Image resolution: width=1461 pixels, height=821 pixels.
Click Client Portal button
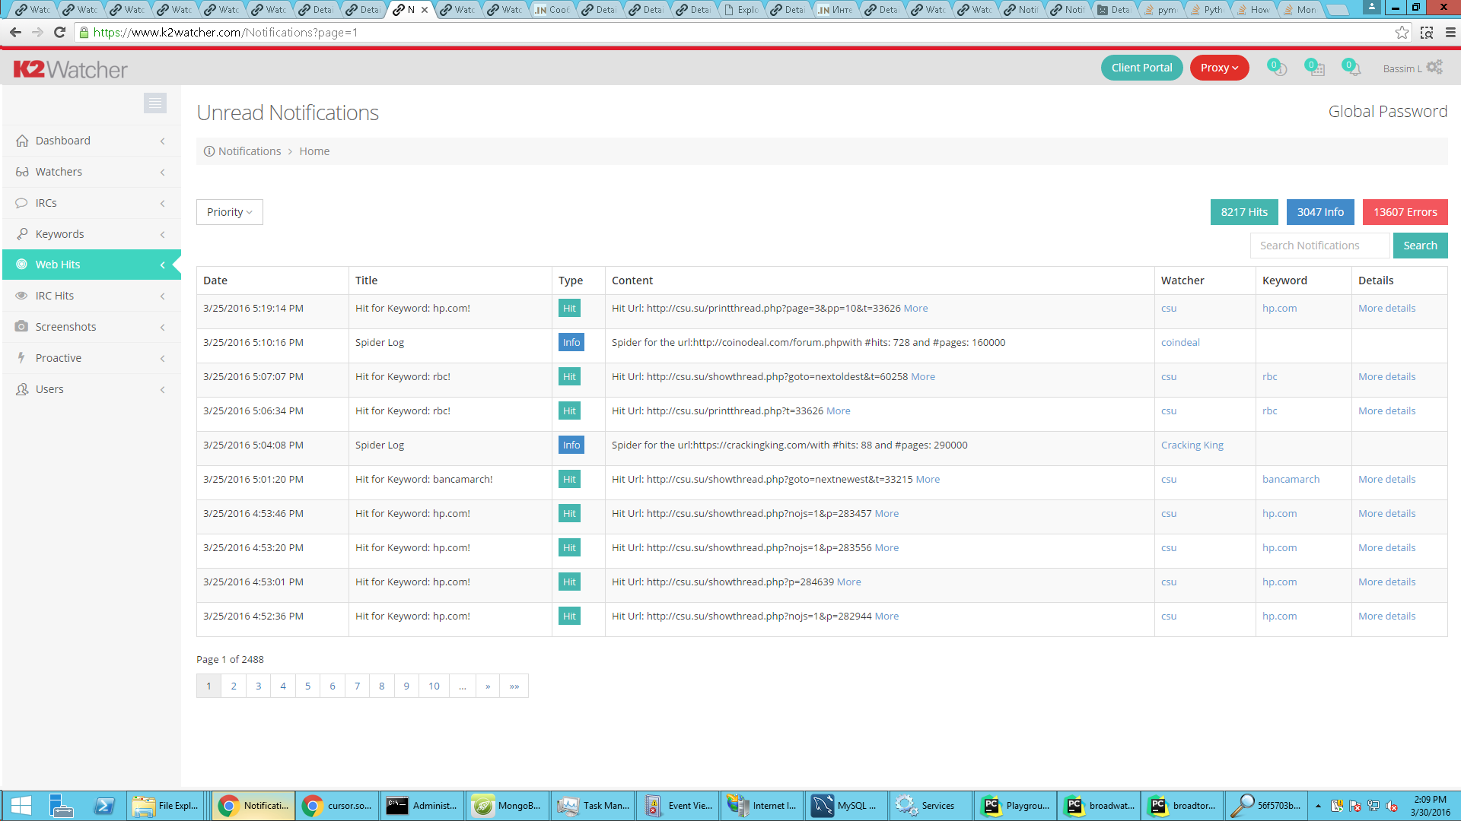pos(1141,68)
